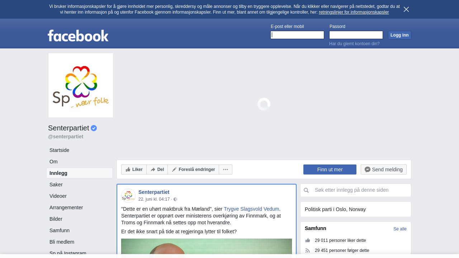Click Politisk parti i Oslo, Norway text
The height and width of the screenshot is (258, 459).
point(335,209)
